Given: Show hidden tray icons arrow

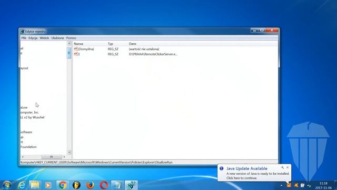Looking at the screenshot, I should [x=281, y=185].
